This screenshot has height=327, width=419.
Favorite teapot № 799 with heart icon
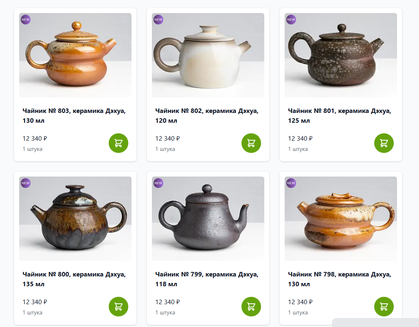pyautogui.click(x=258, y=183)
